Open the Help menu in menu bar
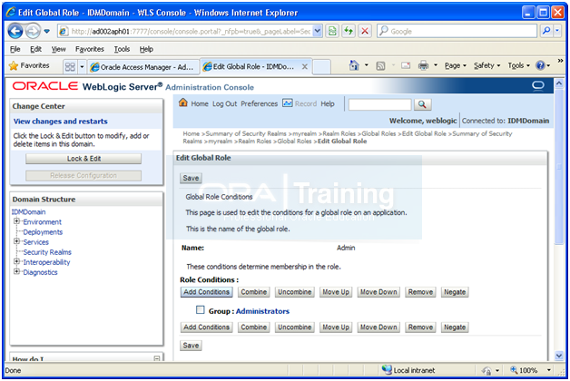This screenshot has height=381, width=570. click(x=146, y=49)
